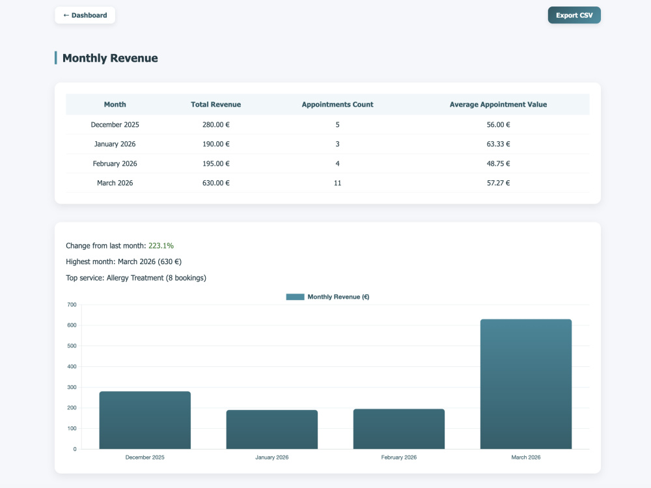Screen dimensions: 651x488
Task: Click the Total Revenue column header
Action: (x=216, y=105)
